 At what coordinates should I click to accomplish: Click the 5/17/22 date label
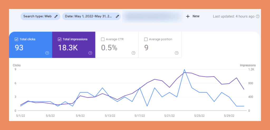[x=140, y=116]
